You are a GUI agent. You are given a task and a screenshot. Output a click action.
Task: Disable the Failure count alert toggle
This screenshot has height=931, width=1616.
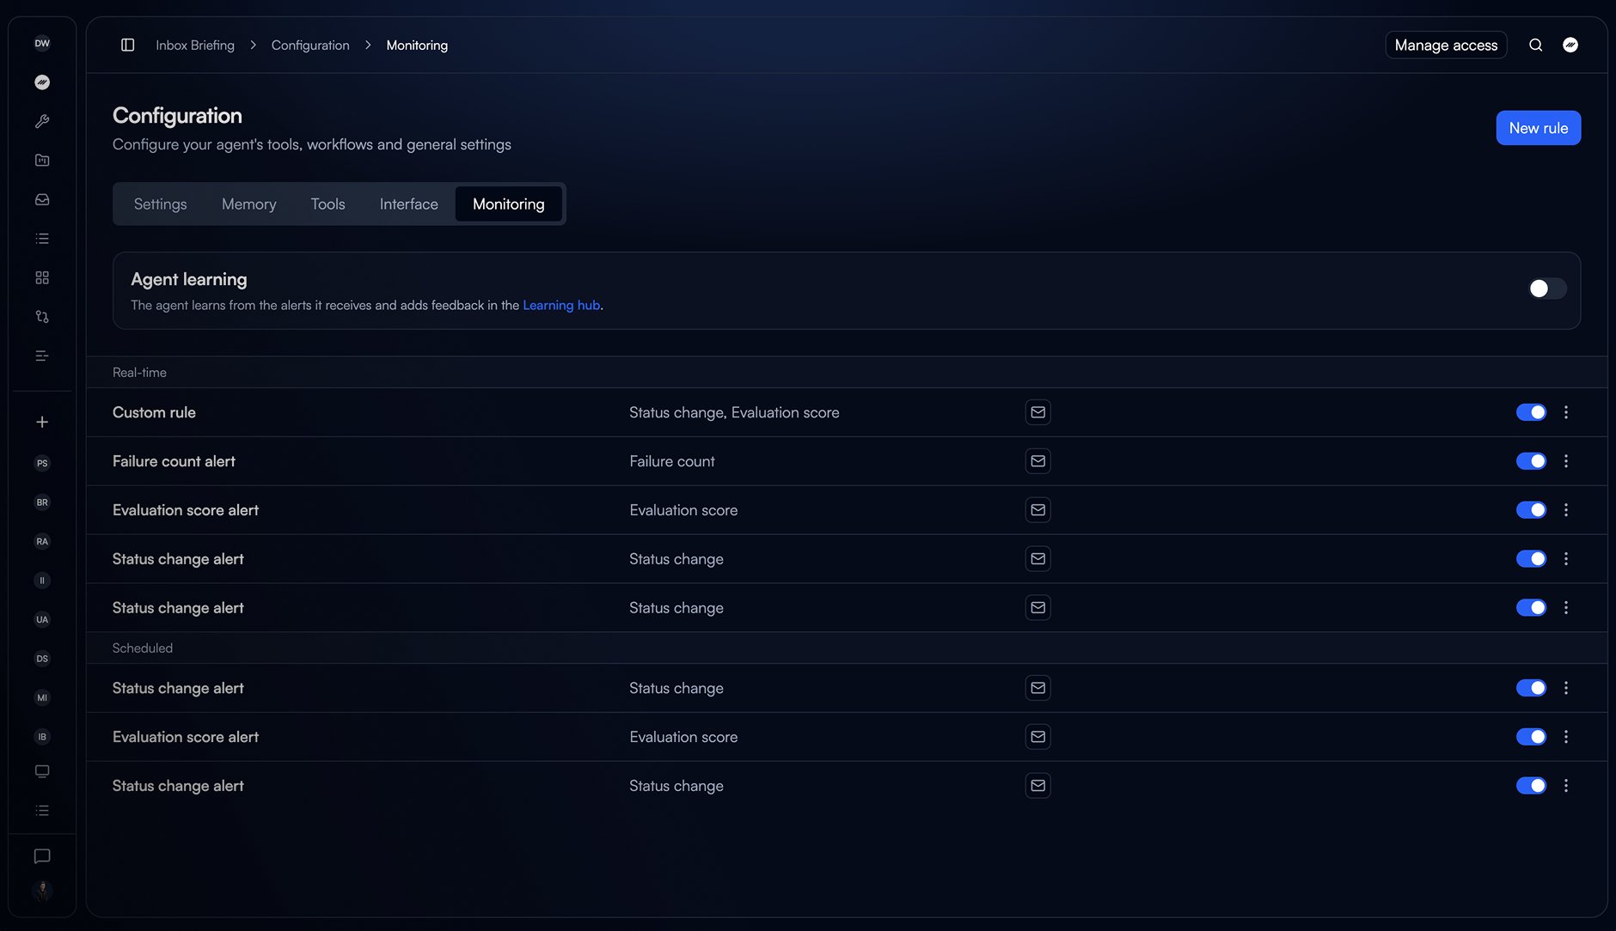point(1531,461)
